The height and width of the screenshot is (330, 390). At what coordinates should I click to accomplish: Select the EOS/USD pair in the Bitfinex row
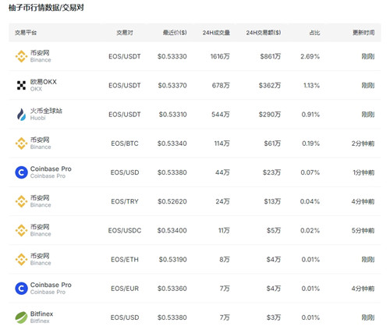click(x=125, y=318)
